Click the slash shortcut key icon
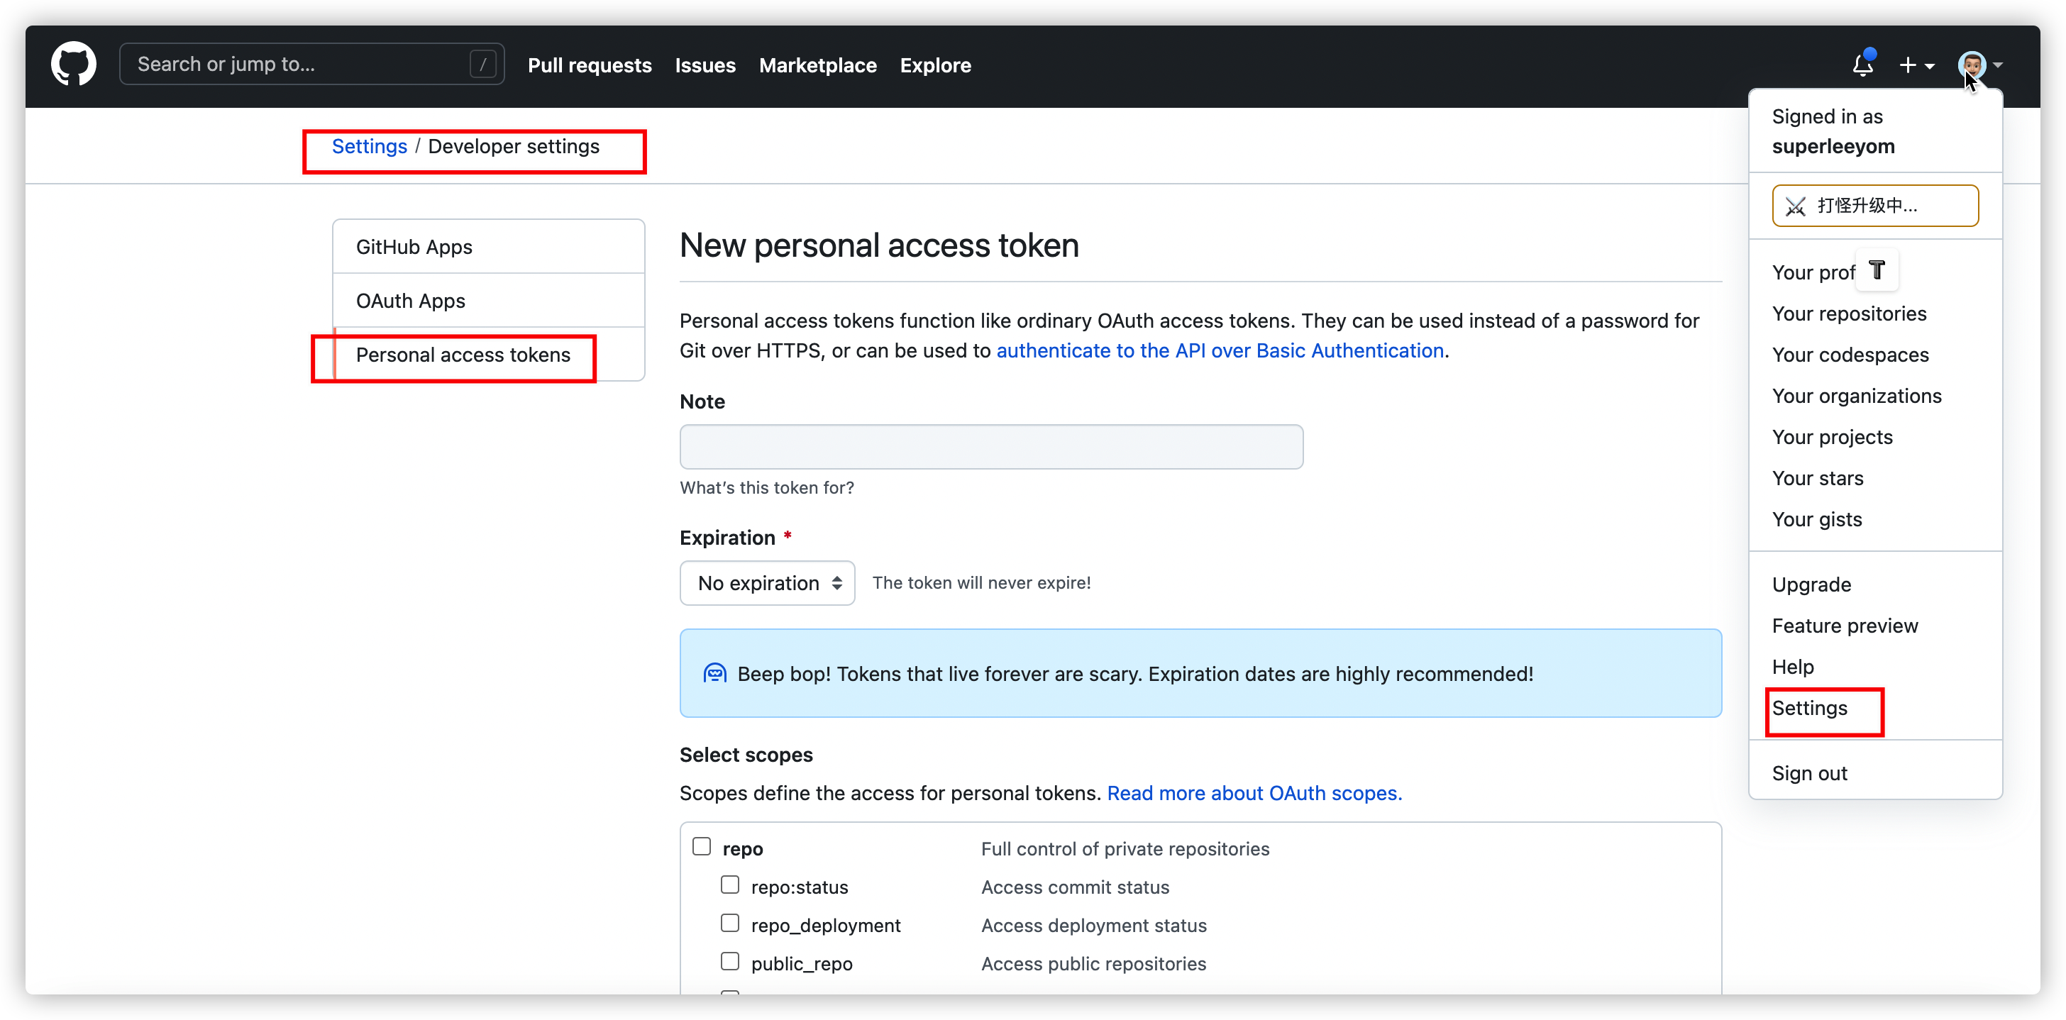 coord(483,64)
